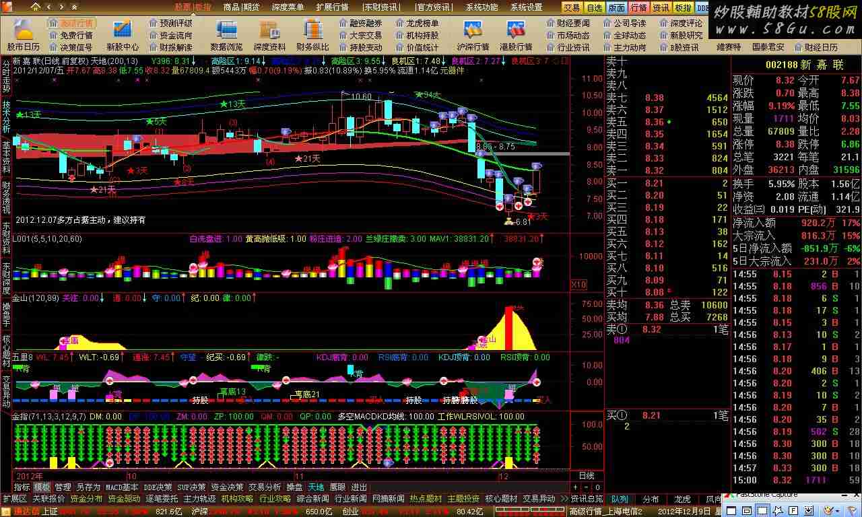This screenshot has height=517, width=862.
Task: Click the teacup signal marker at 8.63-8.75
Action: 481,153
